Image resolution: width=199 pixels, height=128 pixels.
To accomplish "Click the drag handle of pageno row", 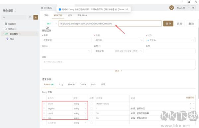I will [x=44, y=108].
